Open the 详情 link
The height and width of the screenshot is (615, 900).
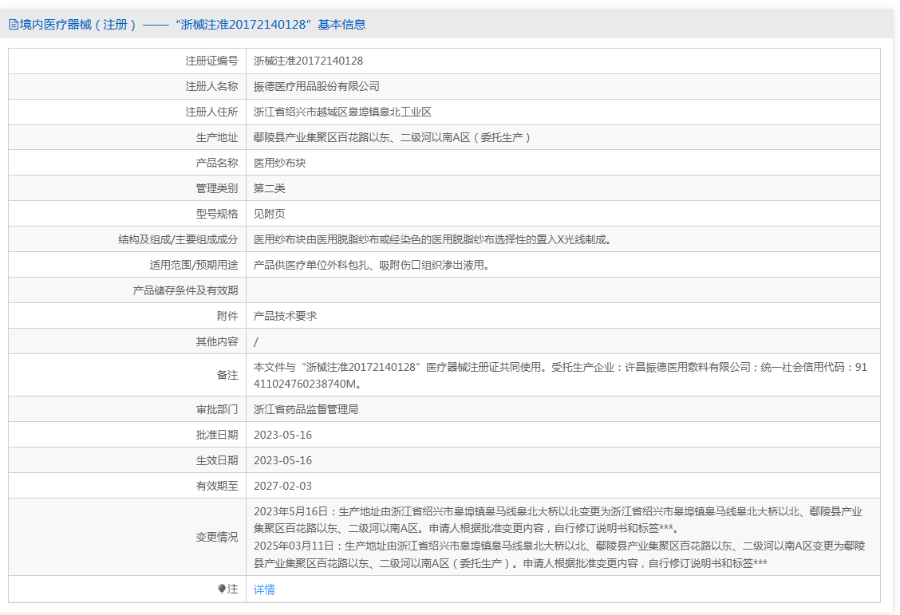coord(264,589)
